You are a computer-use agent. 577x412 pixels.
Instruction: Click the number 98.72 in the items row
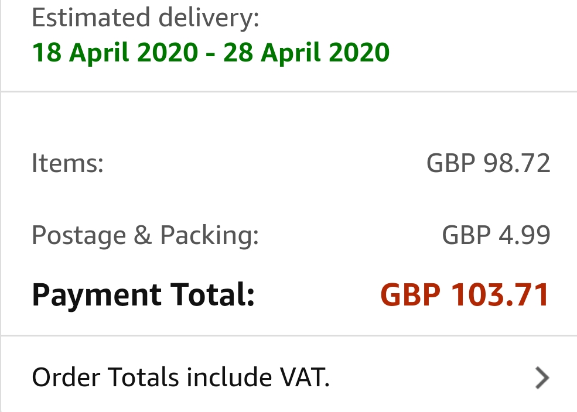517,163
